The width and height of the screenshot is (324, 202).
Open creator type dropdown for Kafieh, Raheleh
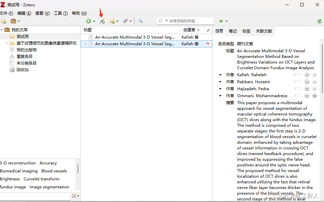(220, 75)
